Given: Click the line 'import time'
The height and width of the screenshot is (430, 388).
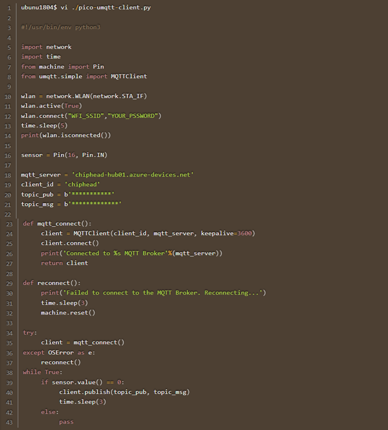Looking at the screenshot, I should coord(41,56).
